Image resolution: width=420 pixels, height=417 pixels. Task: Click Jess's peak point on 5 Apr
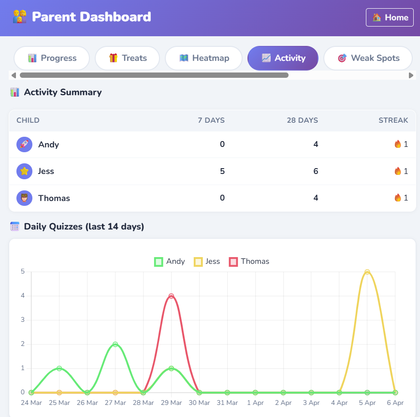[x=367, y=272]
